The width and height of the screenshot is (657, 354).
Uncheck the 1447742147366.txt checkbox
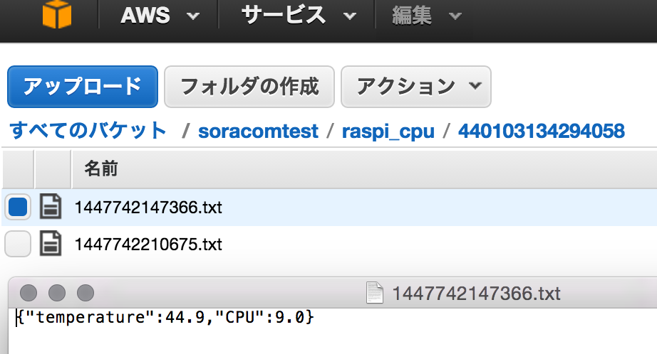pyautogui.click(x=18, y=207)
